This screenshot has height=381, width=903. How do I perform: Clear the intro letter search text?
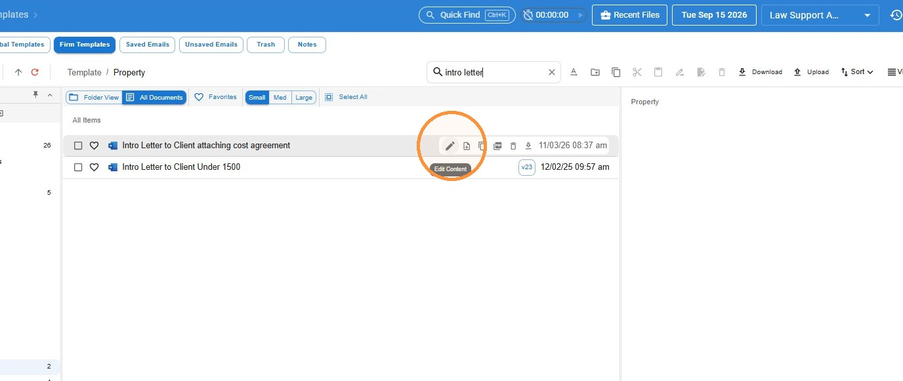(552, 72)
